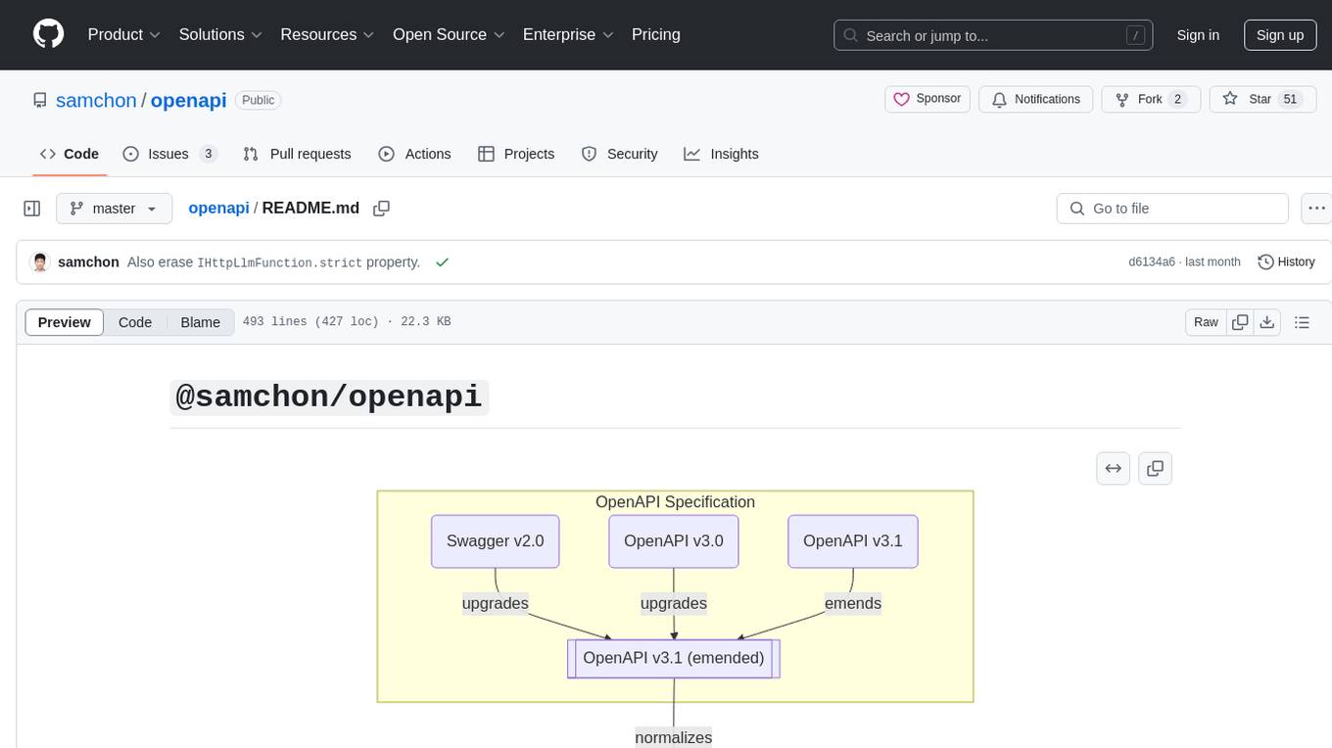Fork the repository
This screenshot has width=1332, height=748.
(1151, 99)
